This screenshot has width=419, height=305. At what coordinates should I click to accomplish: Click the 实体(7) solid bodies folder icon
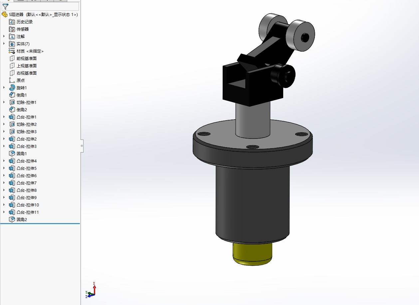12,44
